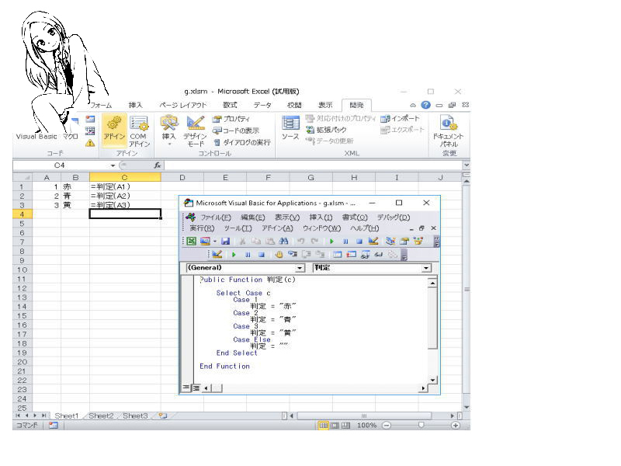The image size is (621, 466).
Task: Switch to Page Layout view in status bar
Action: pos(335,426)
